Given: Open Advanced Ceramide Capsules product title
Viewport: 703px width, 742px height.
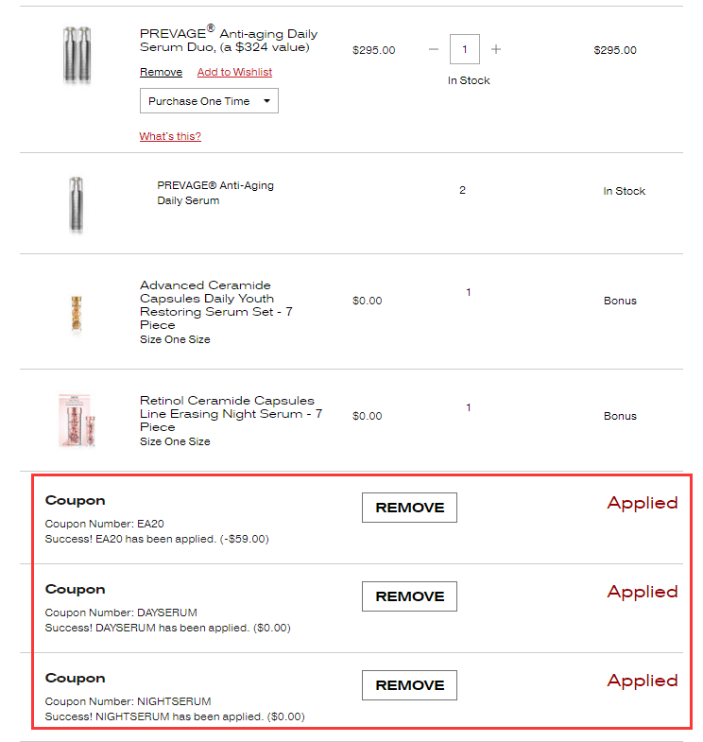Looking at the screenshot, I should (x=216, y=304).
